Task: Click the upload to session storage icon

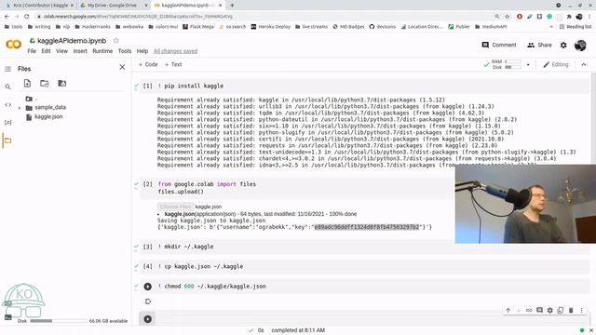Action: point(27,83)
